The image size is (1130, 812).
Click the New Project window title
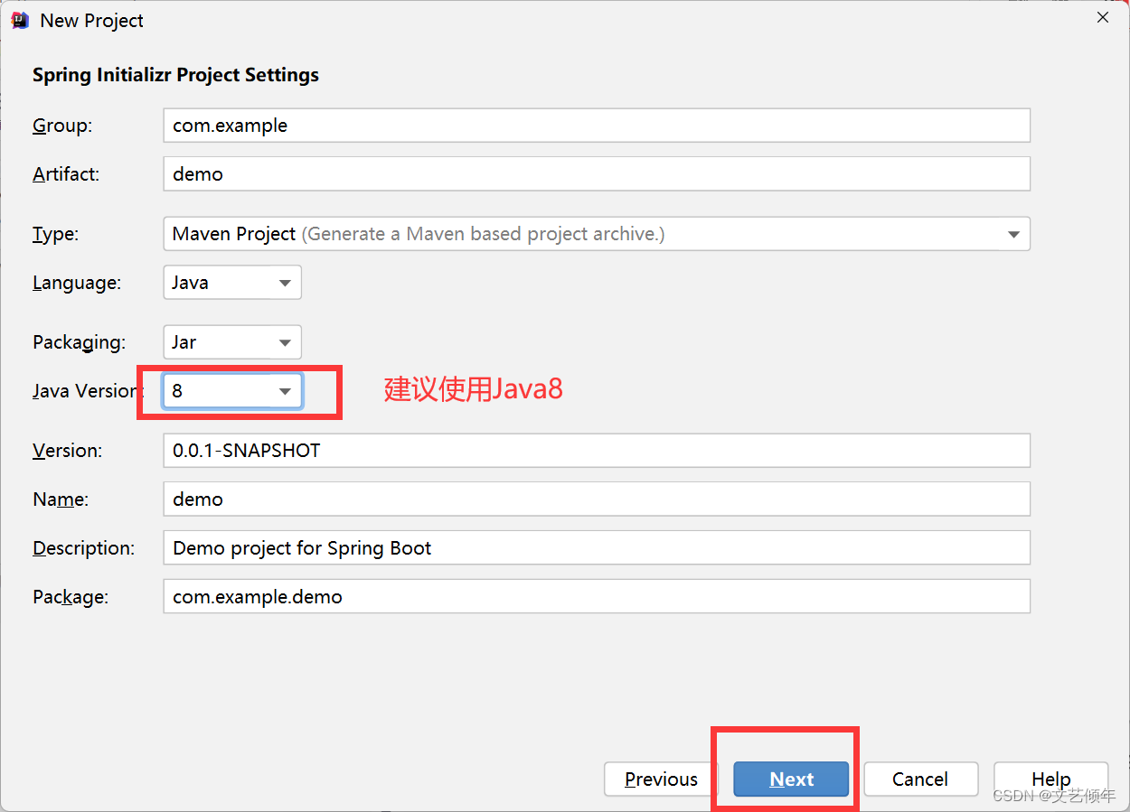(x=91, y=21)
